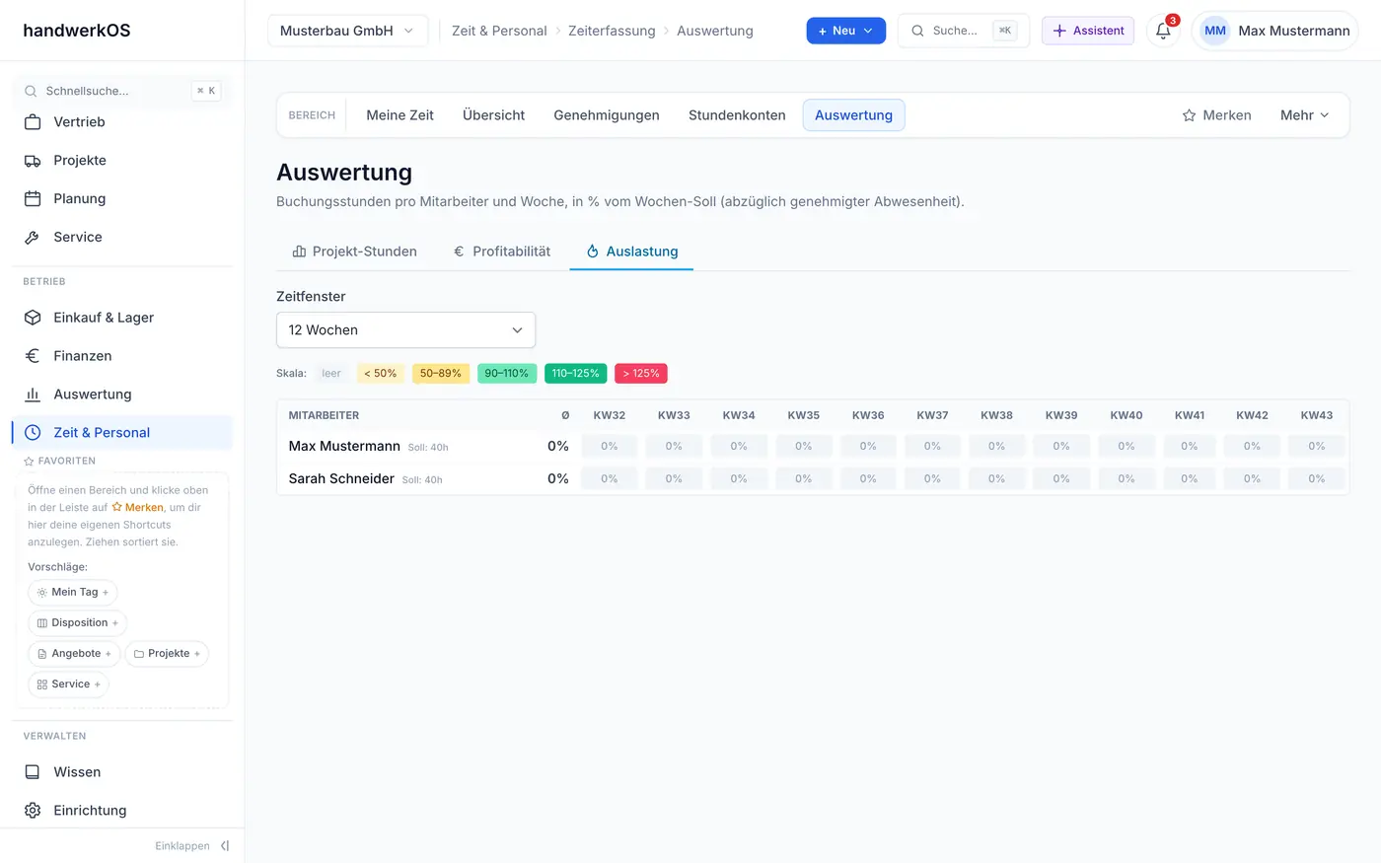Click the Vertrieb briefcase icon in sidebar
The width and height of the screenshot is (1381, 863).
[33, 122]
